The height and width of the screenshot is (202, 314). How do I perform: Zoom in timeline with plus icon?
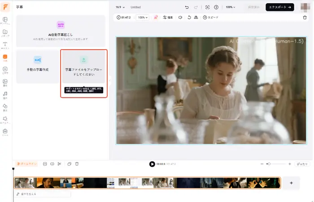290,164
